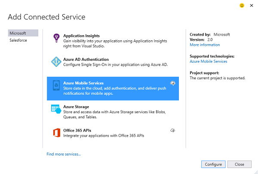Select the Application Insights service title

[81, 36]
